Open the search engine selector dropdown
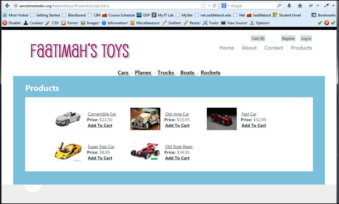The height and width of the screenshot is (204, 339). 225,6
